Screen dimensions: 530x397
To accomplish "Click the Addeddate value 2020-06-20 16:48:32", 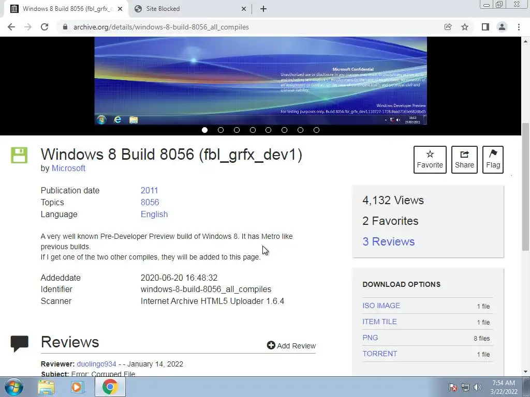I will [x=179, y=278].
